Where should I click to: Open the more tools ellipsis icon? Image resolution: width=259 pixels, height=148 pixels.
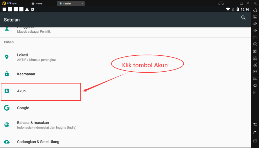[255, 92]
